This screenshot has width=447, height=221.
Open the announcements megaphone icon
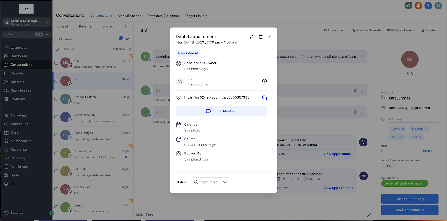pyautogui.click(x=408, y=6)
